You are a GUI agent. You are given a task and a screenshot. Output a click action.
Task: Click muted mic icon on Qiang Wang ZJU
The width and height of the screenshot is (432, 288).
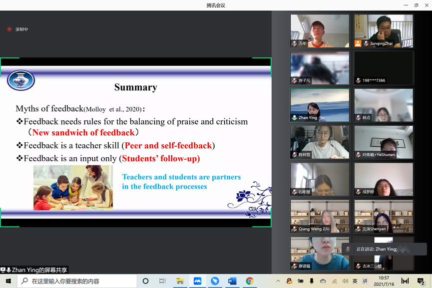(x=295, y=229)
